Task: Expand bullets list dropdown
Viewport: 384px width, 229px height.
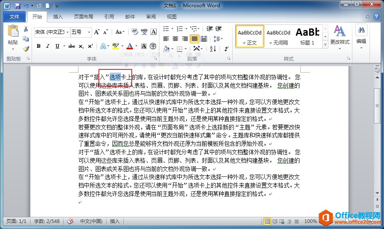Action: (173, 29)
